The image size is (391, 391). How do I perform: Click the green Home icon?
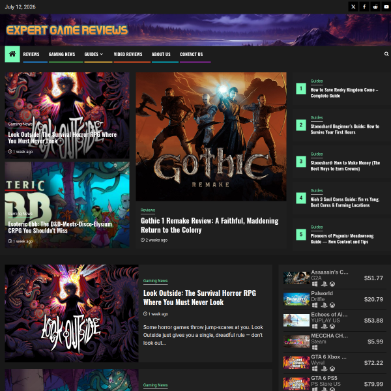pos(12,54)
